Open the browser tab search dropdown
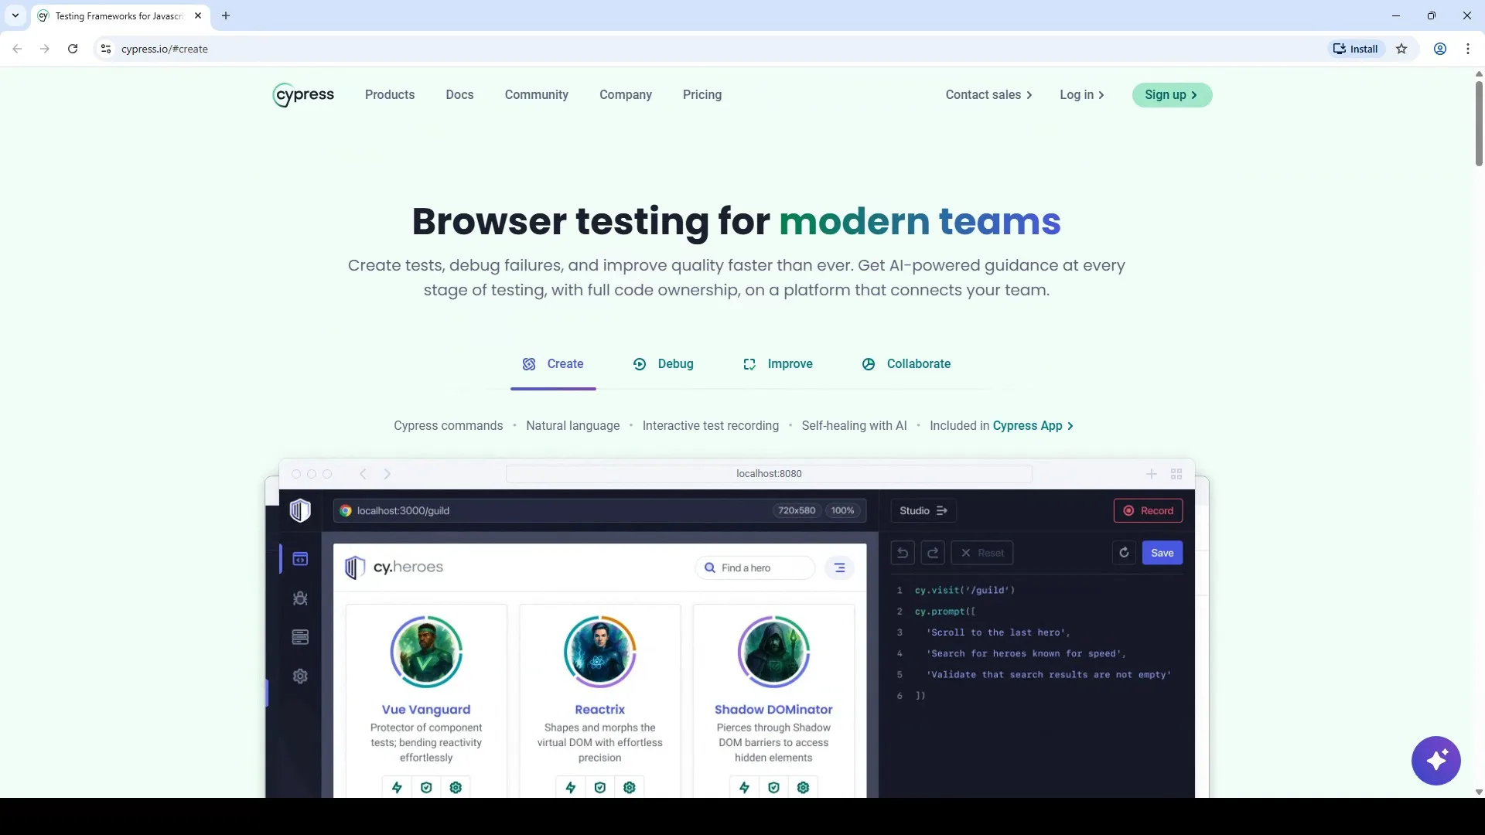Viewport: 1485px width, 835px height. 15,15
